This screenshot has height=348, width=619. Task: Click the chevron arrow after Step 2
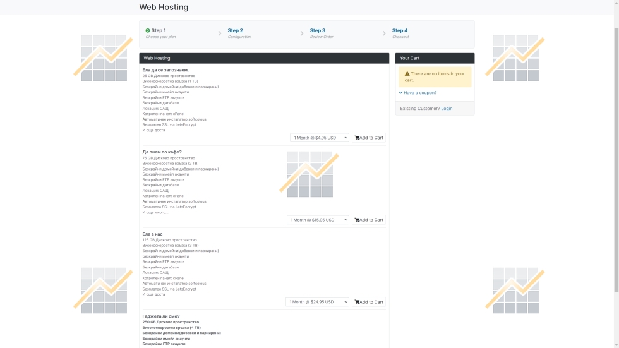click(x=302, y=33)
